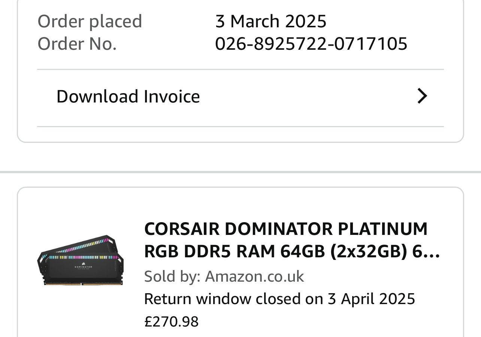Click the RGB light strip on the front RAM stick
The height and width of the screenshot is (337, 481).
point(83,257)
